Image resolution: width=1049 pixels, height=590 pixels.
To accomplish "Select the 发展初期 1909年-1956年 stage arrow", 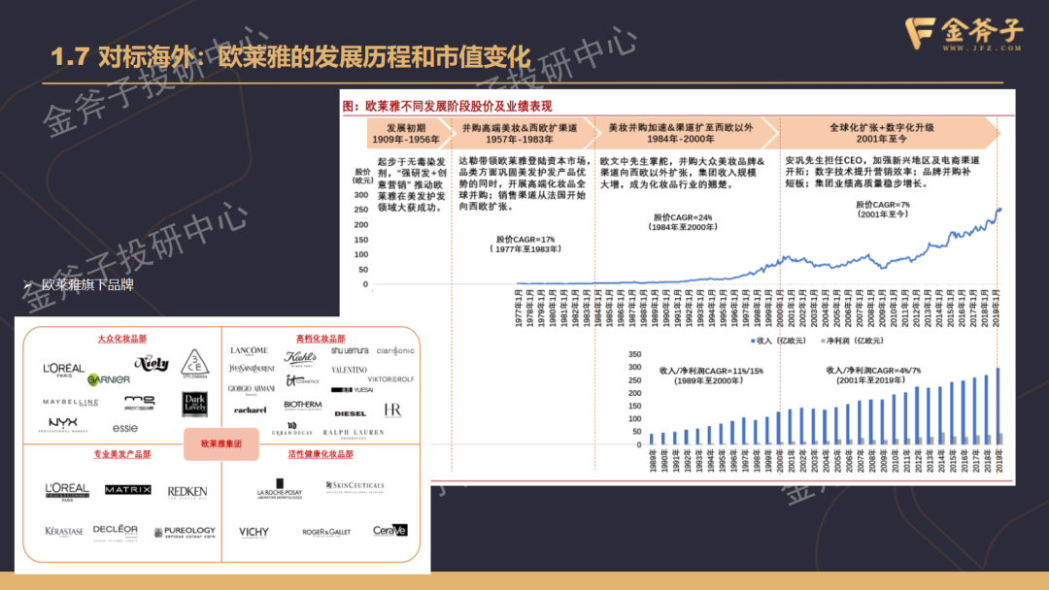I will tap(410, 134).
